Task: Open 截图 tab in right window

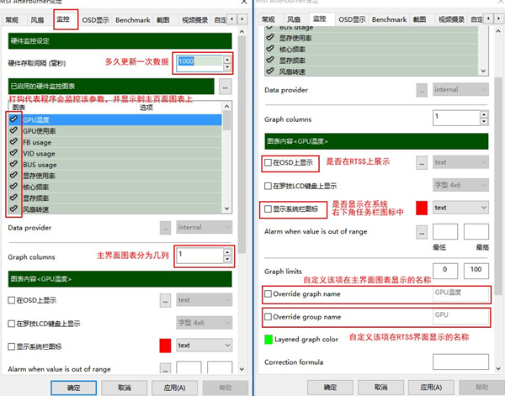Action: [x=419, y=19]
